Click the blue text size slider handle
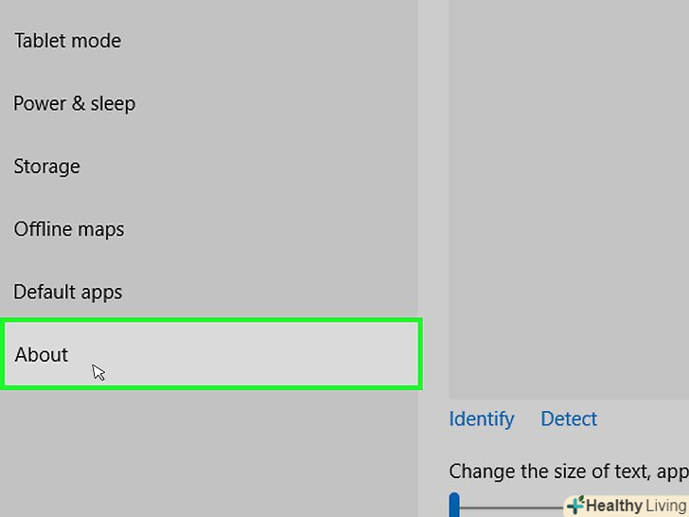The width and height of the screenshot is (689, 517). click(454, 505)
